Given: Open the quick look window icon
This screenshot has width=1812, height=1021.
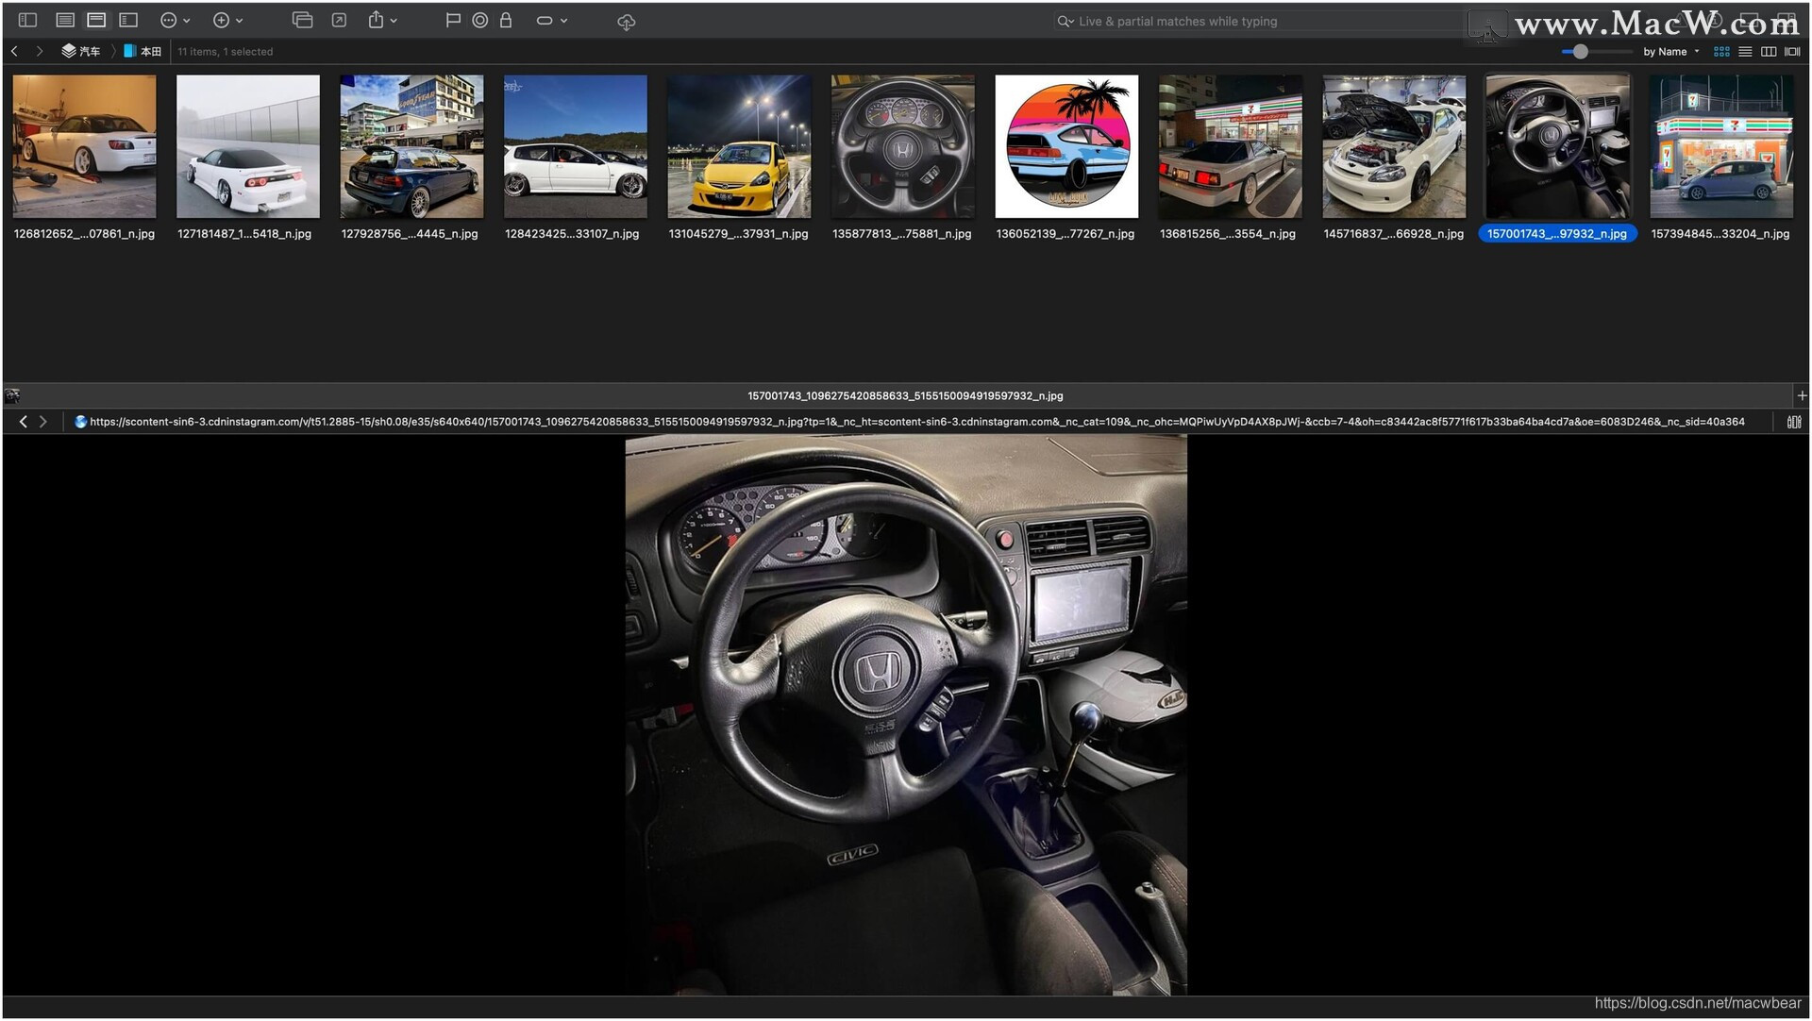Looking at the screenshot, I should click(x=302, y=20).
